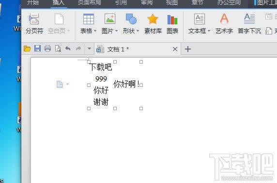Screen dimensions: 277x183
Task: Expand the 文本框 dropdown arrow
Action: point(209,31)
